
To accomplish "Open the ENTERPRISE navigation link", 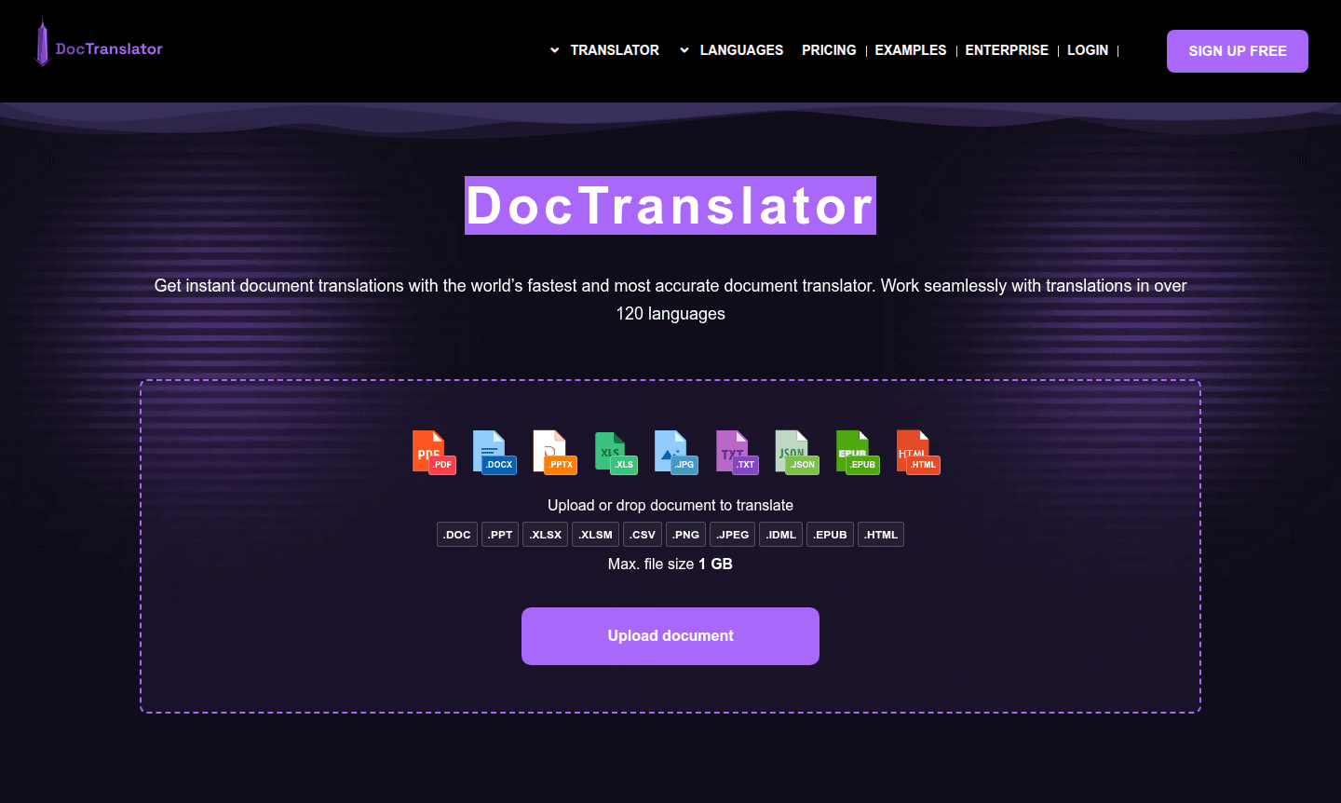I will [1007, 50].
